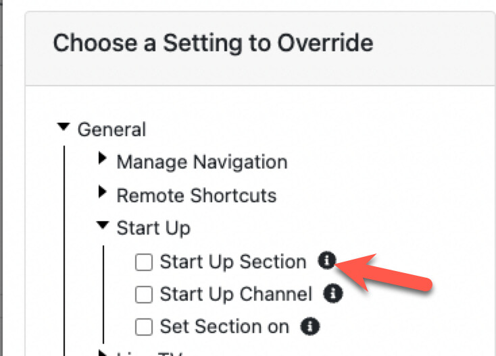This screenshot has height=356, width=496.
Task: Enable the Start Up Channel checkbox
Action: (x=144, y=295)
